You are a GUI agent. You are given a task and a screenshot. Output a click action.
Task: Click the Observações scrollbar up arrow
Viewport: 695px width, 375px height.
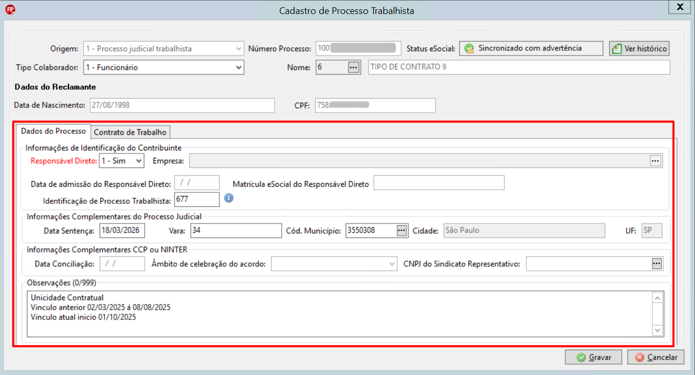658,298
